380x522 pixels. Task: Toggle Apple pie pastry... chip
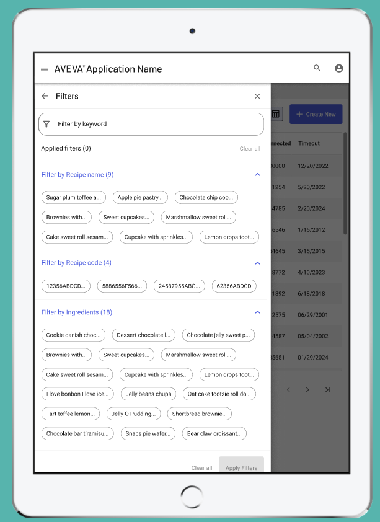pyautogui.click(x=140, y=197)
